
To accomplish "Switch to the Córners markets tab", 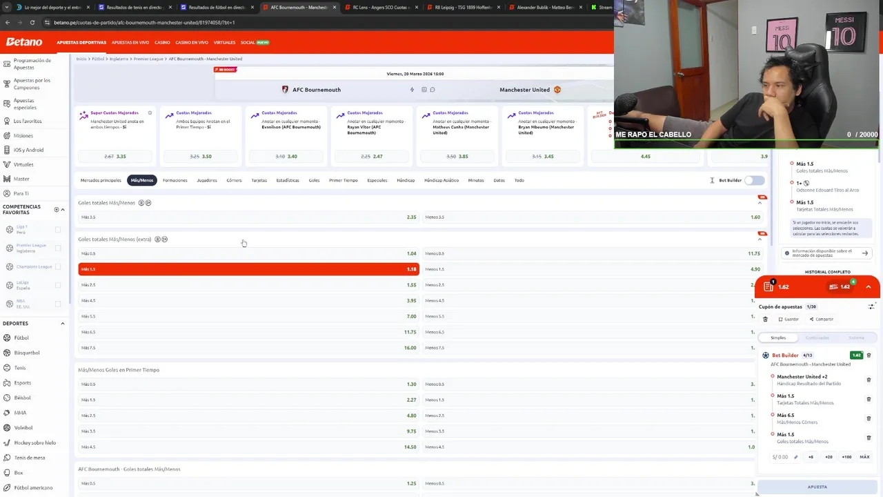I will (234, 180).
